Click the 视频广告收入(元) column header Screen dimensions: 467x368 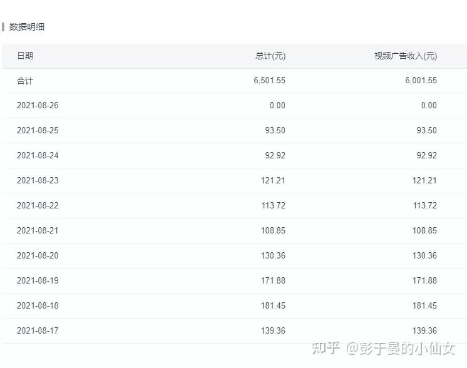pyautogui.click(x=406, y=56)
